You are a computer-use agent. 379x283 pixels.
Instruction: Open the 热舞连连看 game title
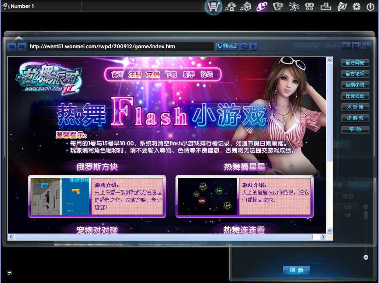(x=244, y=230)
